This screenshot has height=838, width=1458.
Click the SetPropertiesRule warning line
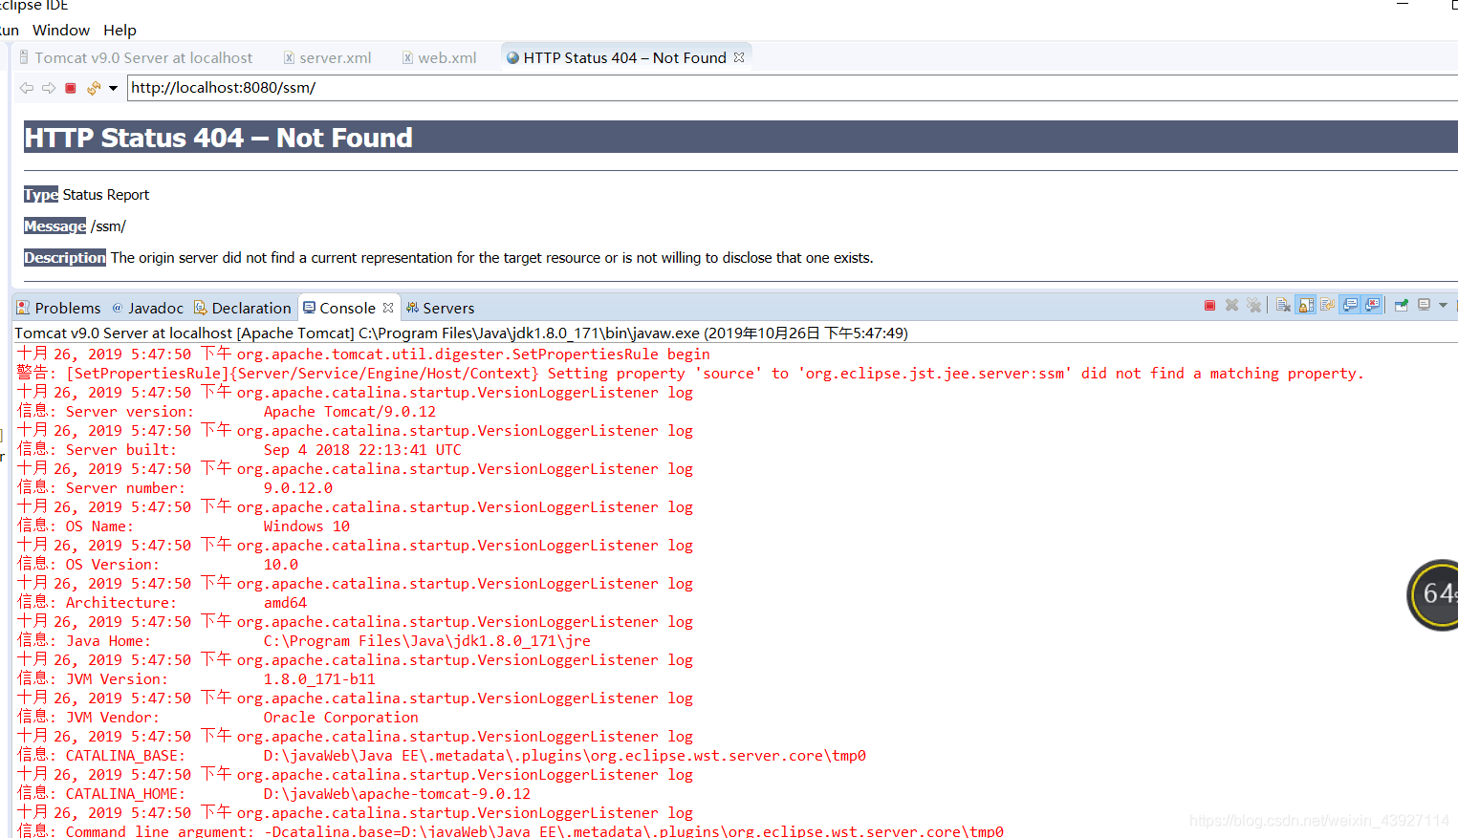pos(690,374)
